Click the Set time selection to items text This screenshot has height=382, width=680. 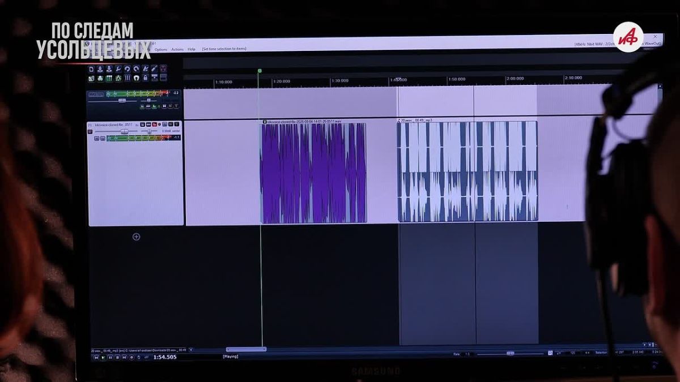click(224, 49)
